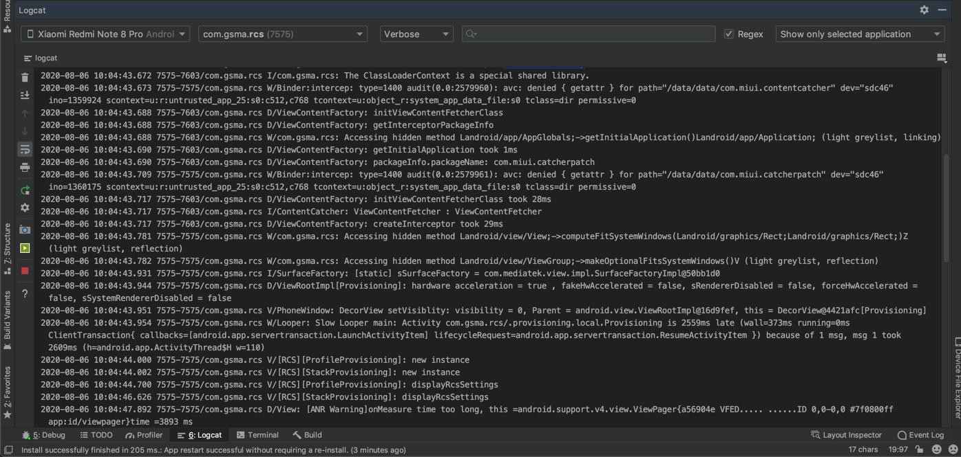Click the 19:97 cursor position indicator
This screenshot has height=457, width=961.
tap(898, 449)
